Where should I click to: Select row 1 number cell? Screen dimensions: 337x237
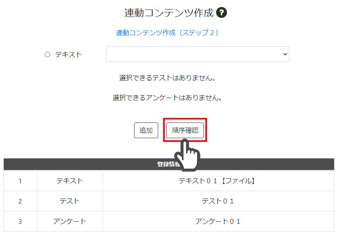(20, 181)
